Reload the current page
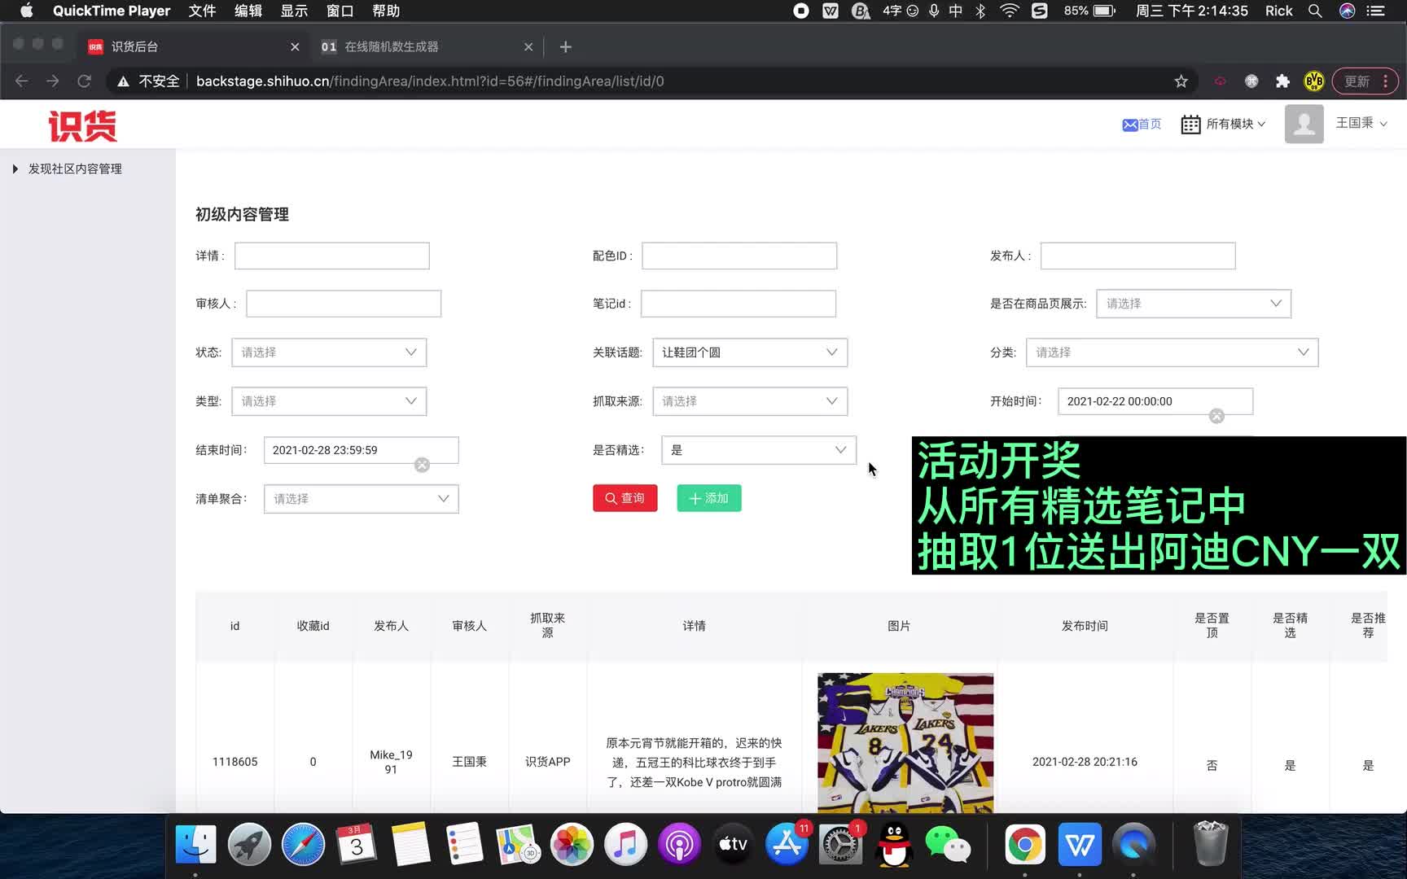 tap(84, 81)
